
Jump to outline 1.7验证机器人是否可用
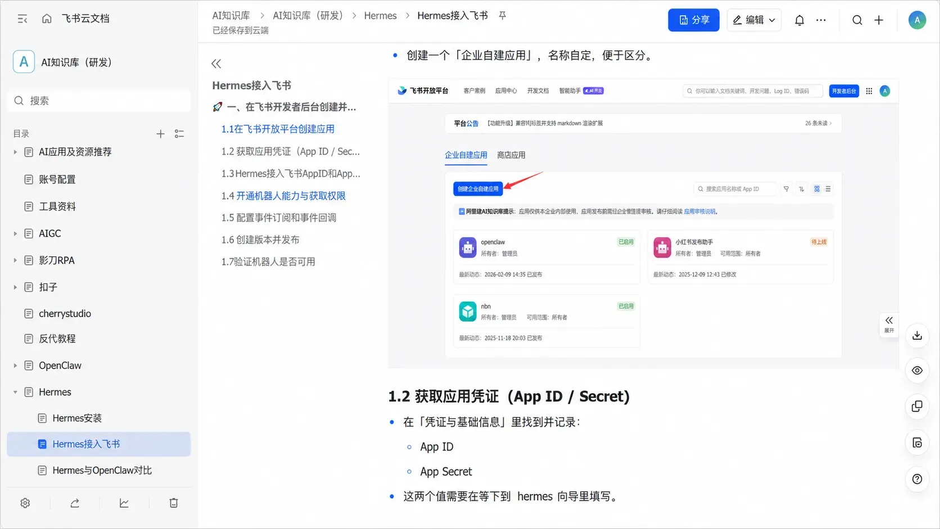click(x=268, y=261)
